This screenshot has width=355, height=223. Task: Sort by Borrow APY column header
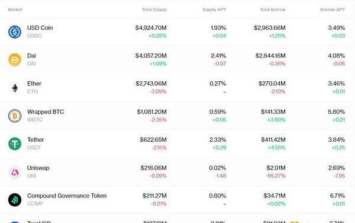[333, 9]
